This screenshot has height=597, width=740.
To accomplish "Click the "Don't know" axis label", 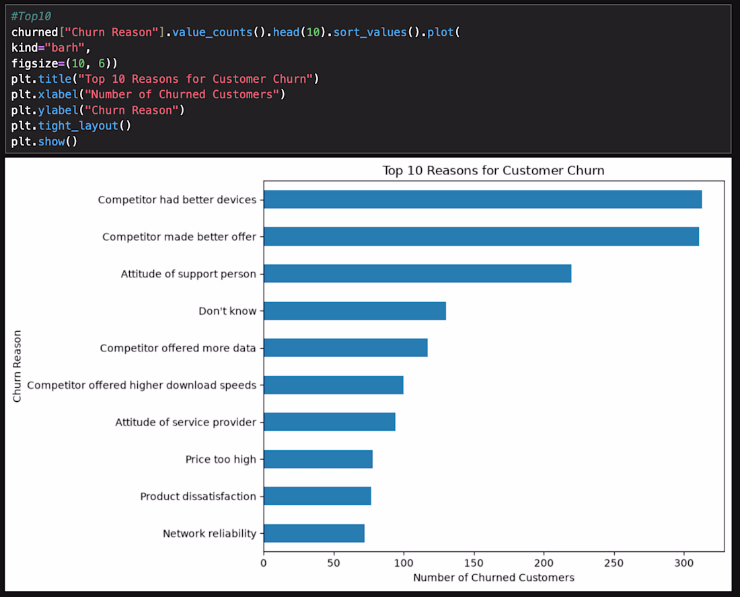I will 227,311.
